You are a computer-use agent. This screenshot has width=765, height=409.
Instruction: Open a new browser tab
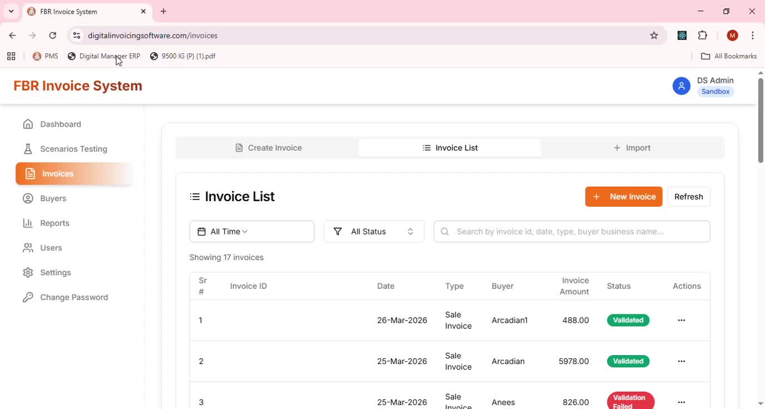point(163,11)
